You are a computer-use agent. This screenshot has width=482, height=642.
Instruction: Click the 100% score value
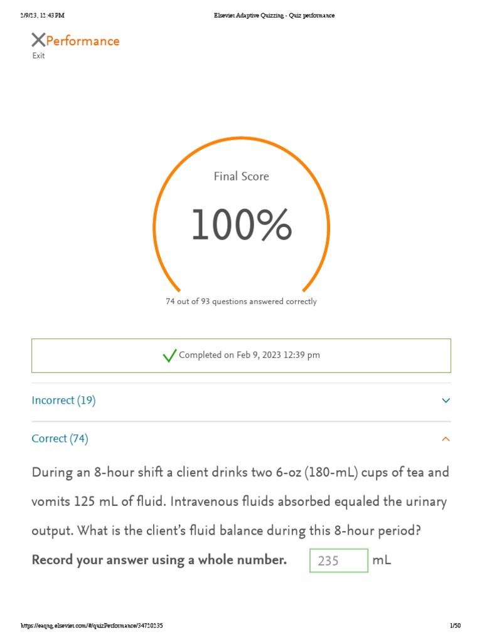pos(241,226)
